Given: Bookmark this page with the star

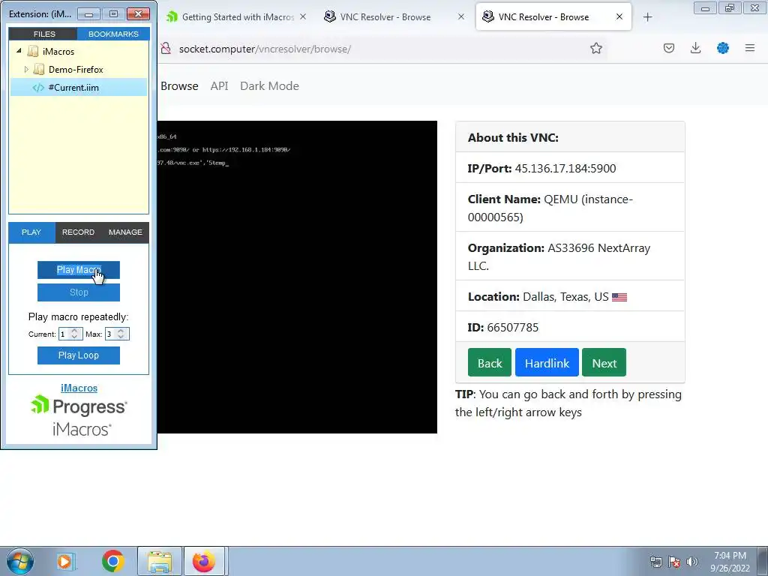Looking at the screenshot, I should [x=596, y=48].
